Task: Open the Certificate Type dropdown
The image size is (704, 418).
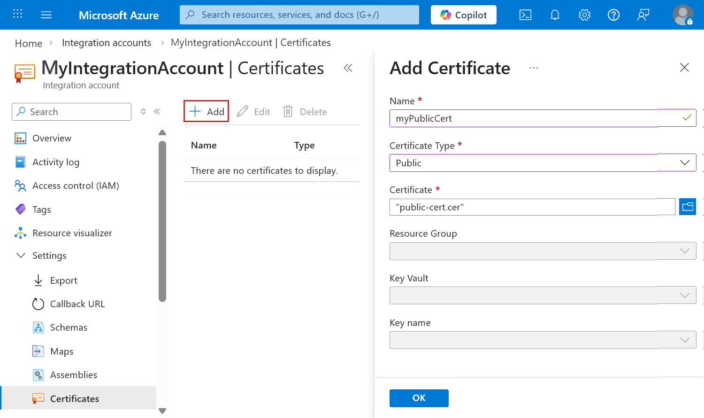Action: pyautogui.click(x=543, y=163)
